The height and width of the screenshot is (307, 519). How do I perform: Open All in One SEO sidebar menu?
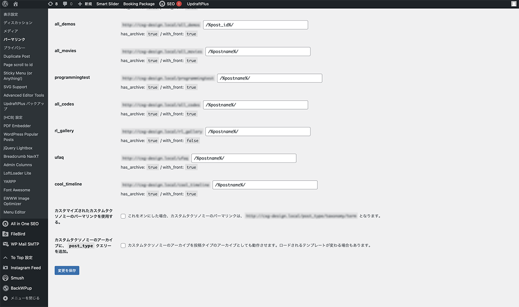click(x=24, y=224)
